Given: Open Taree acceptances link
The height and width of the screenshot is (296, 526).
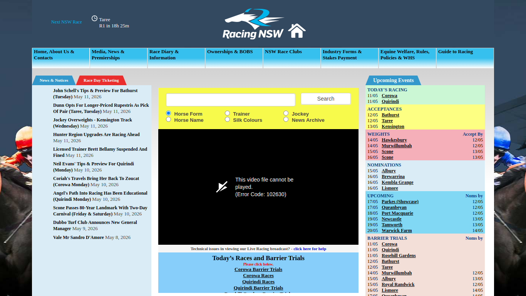Looking at the screenshot, I should coord(387,121).
